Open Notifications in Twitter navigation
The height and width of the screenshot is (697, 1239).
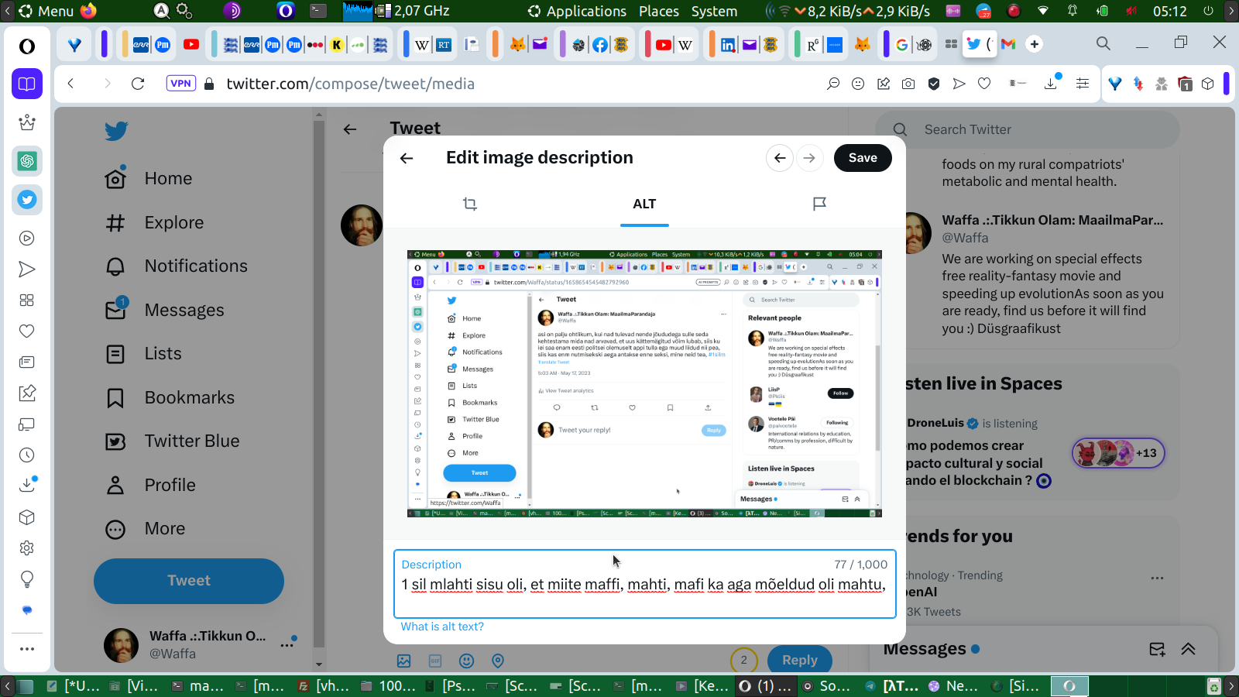(177, 266)
